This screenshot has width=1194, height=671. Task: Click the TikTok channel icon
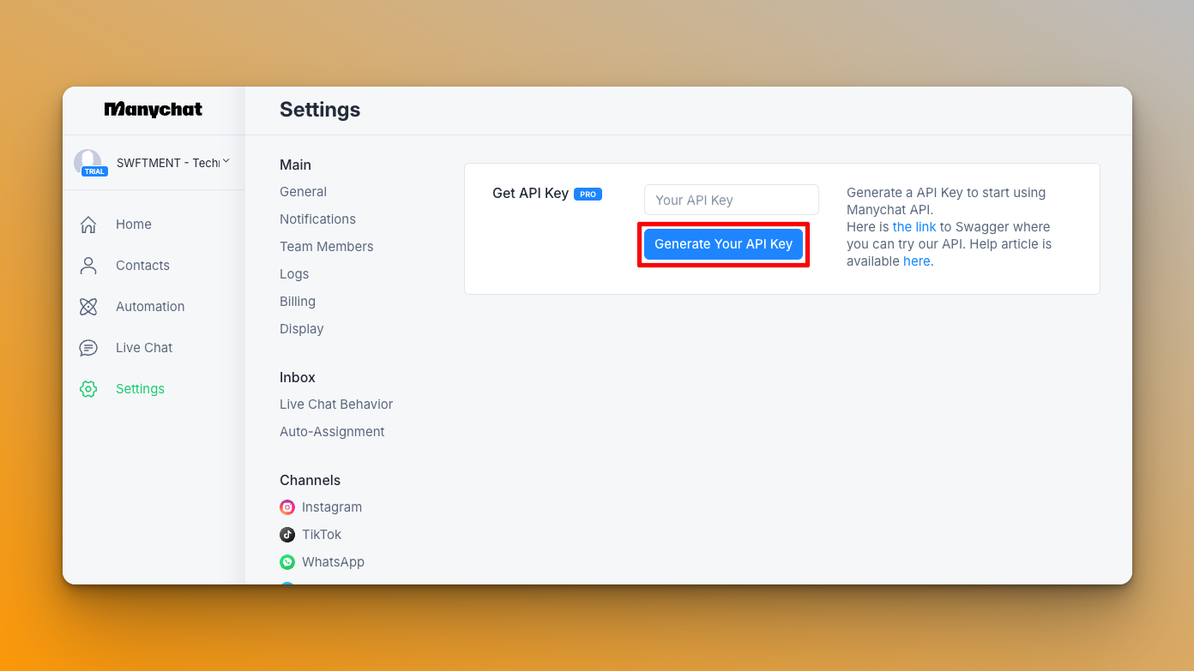tap(287, 535)
